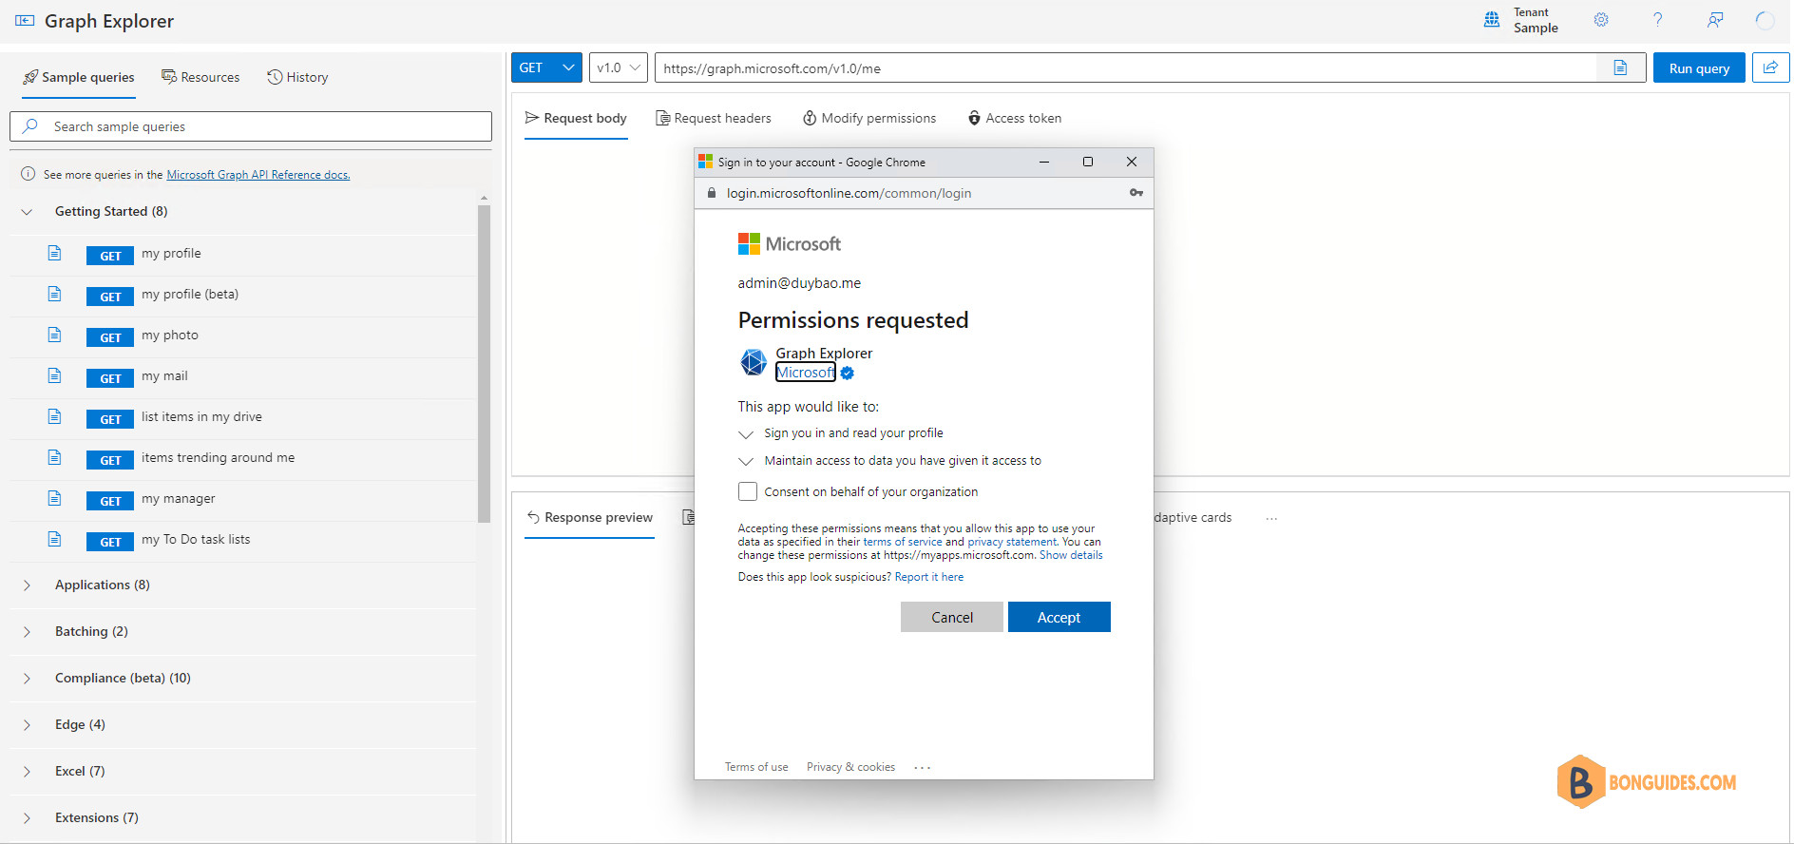Click document icon beside list items in my drive

54,416
